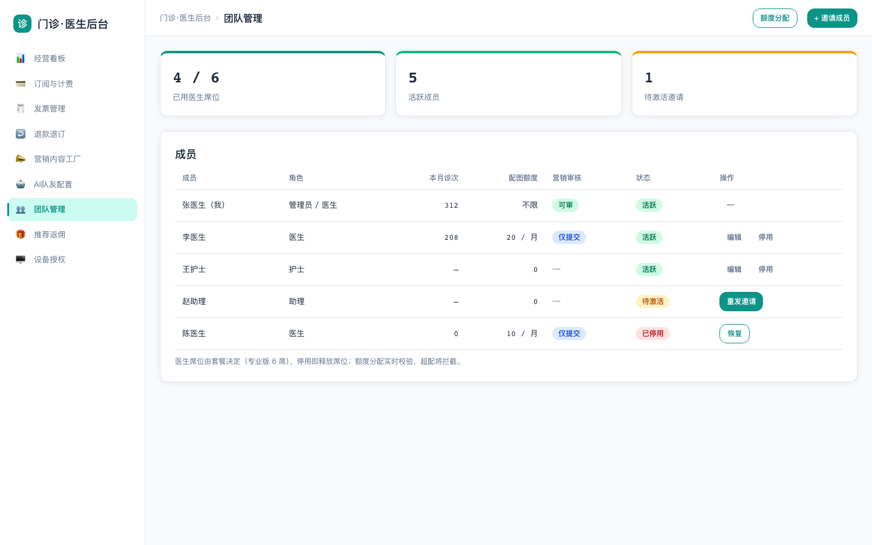Screen dimensions: 872x545
Task: Click the people icon beside 团队管理
Action: pyautogui.click(x=21, y=210)
